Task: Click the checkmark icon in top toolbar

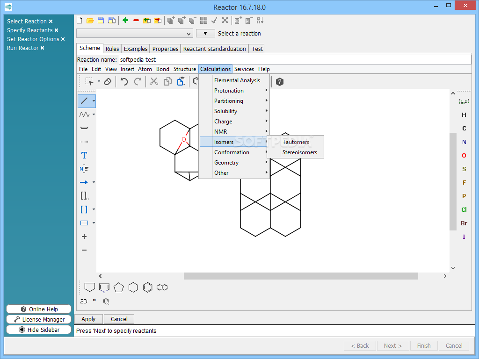Action: [x=214, y=21]
